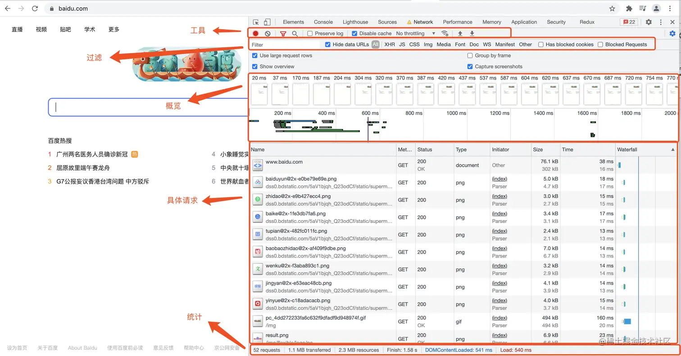Click the Waterfall column sort arrow
This screenshot has width=681, height=356.
[673, 150]
